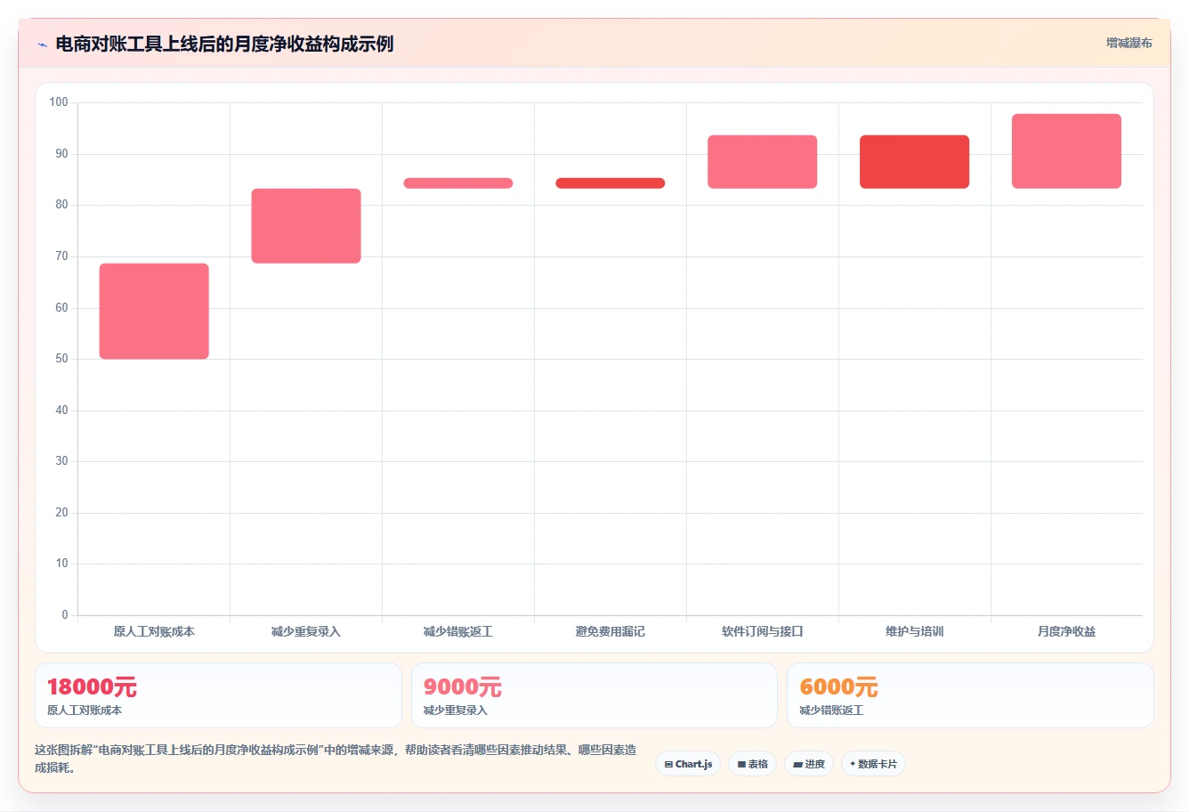Click the x-axis label 减少重复录入
The width and height of the screenshot is (1189, 812).
[x=306, y=631]
